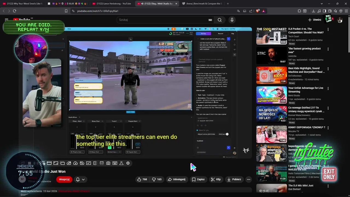Open the voidzilla 18:07 video thumbnail
The height and width of the screenshot is (197, 350).
pos(272,56)
